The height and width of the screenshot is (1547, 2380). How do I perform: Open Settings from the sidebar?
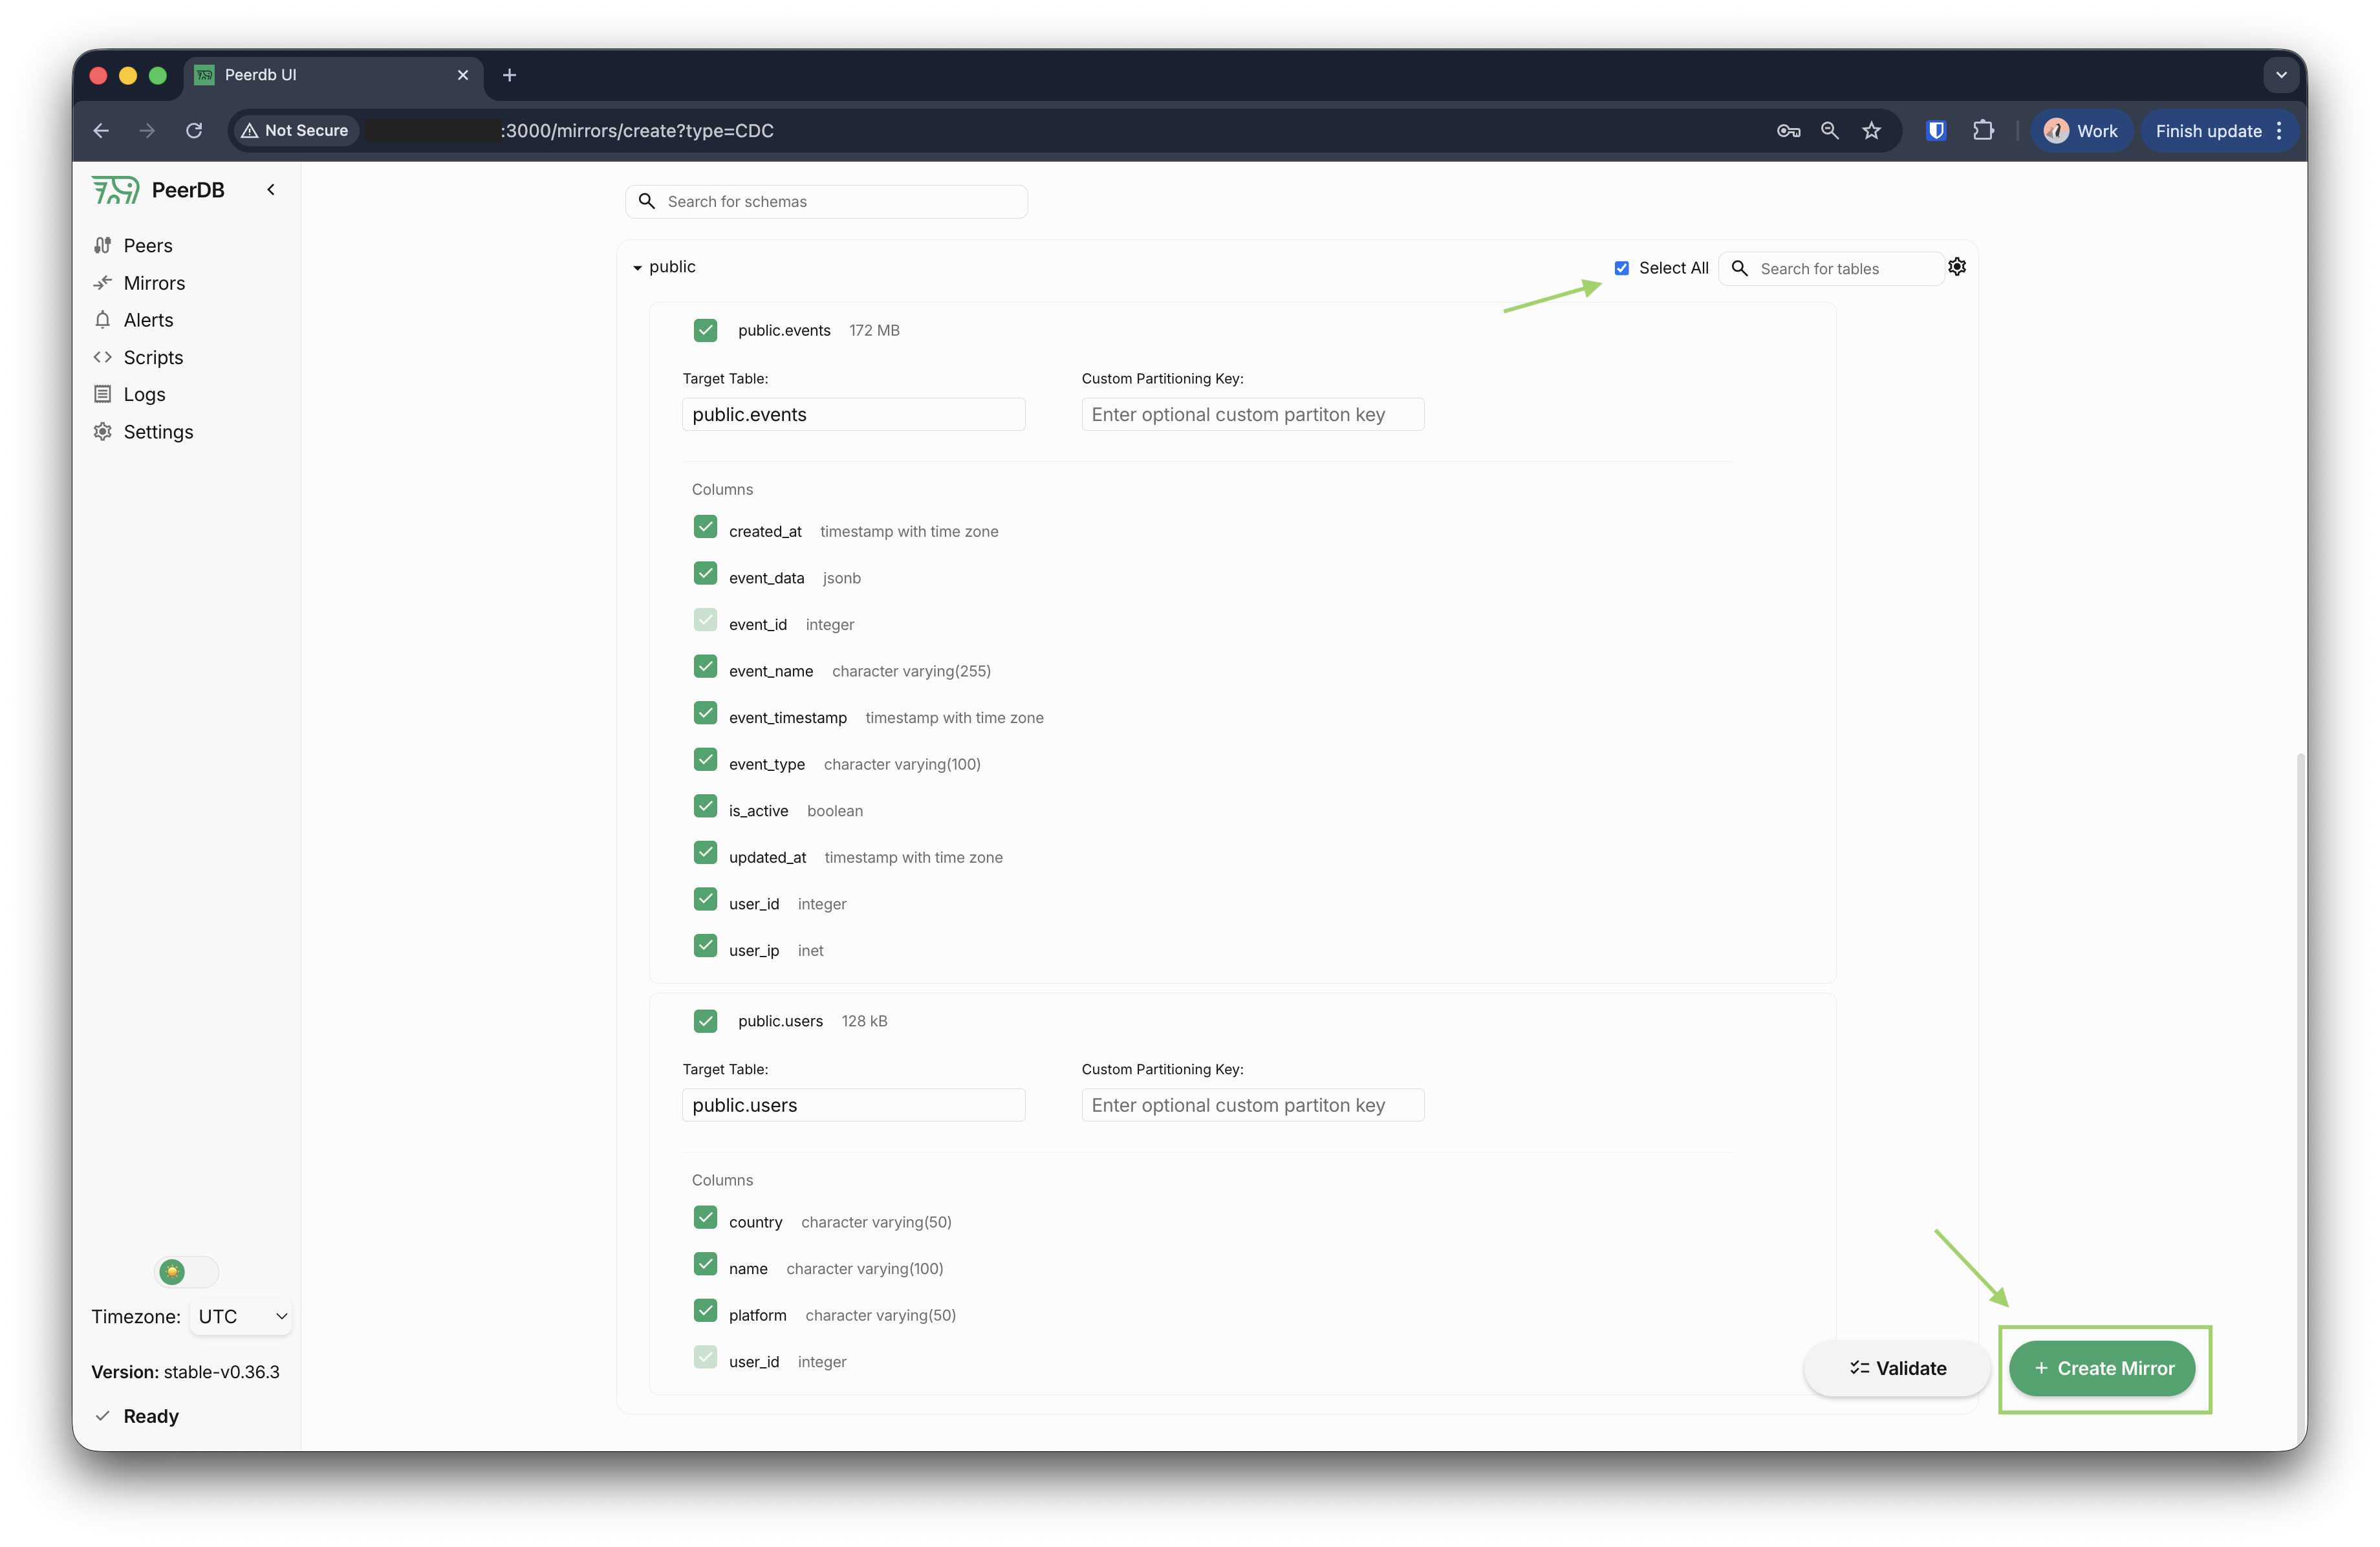[x=158, y=432]
